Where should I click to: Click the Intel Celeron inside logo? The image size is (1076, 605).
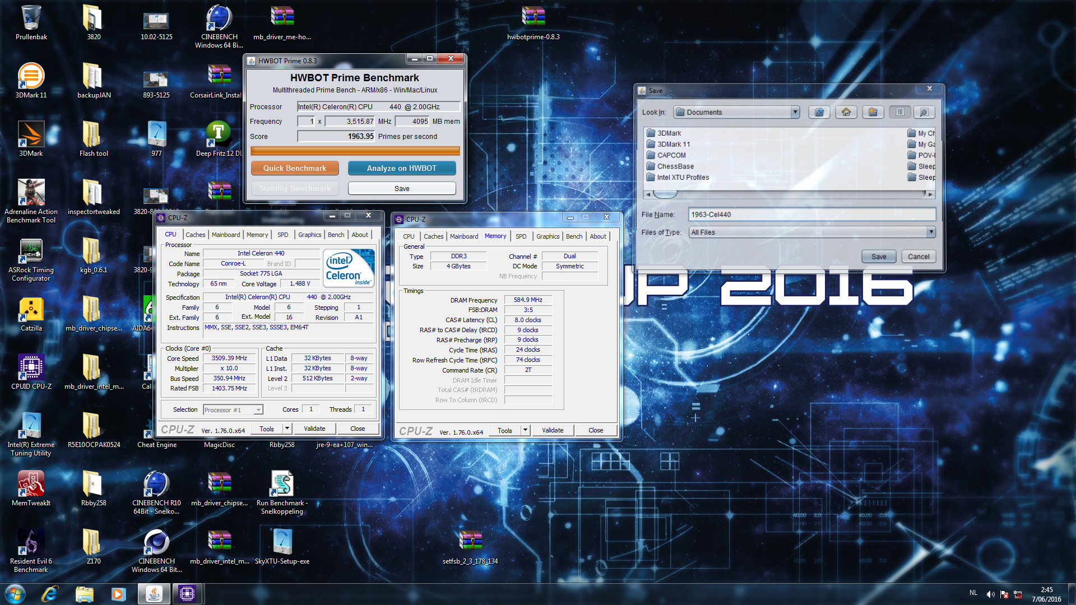(x=349, y=268)
